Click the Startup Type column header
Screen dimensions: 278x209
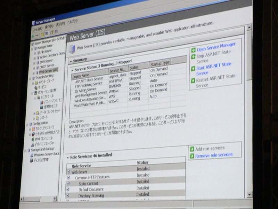pyautogui.click(x=160, y=64)
